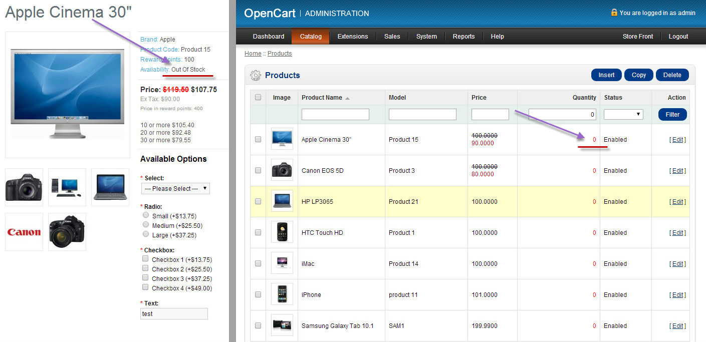View the Canon logo thumbnail
Screen dimensions: 706x342
click(x=24, y=232)
